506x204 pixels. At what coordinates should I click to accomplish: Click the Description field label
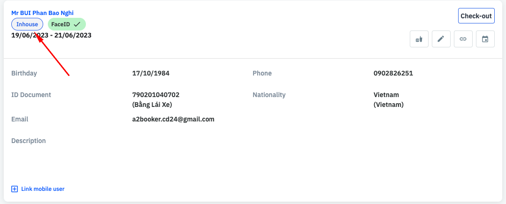click(29, 141)
